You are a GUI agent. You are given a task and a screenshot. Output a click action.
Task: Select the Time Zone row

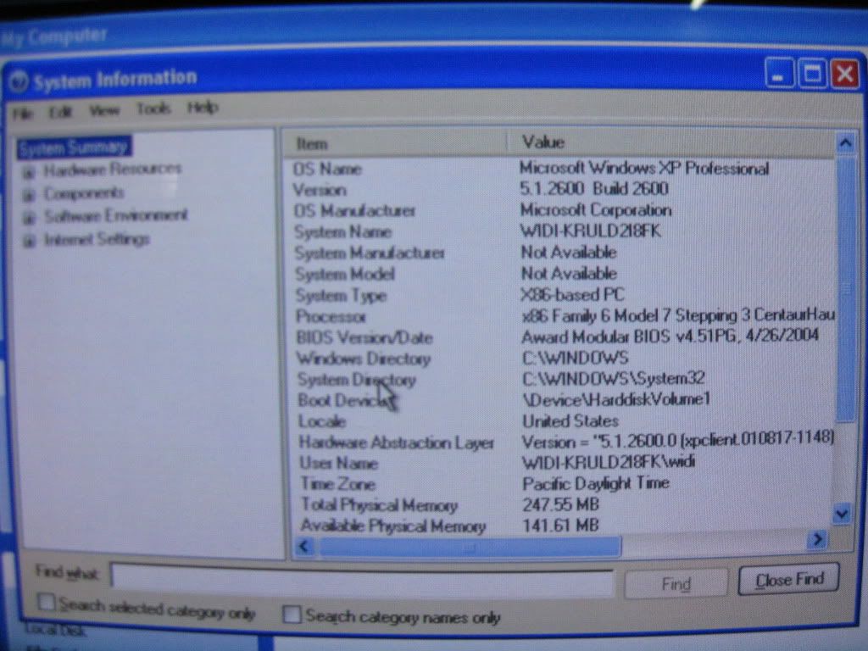559,483
